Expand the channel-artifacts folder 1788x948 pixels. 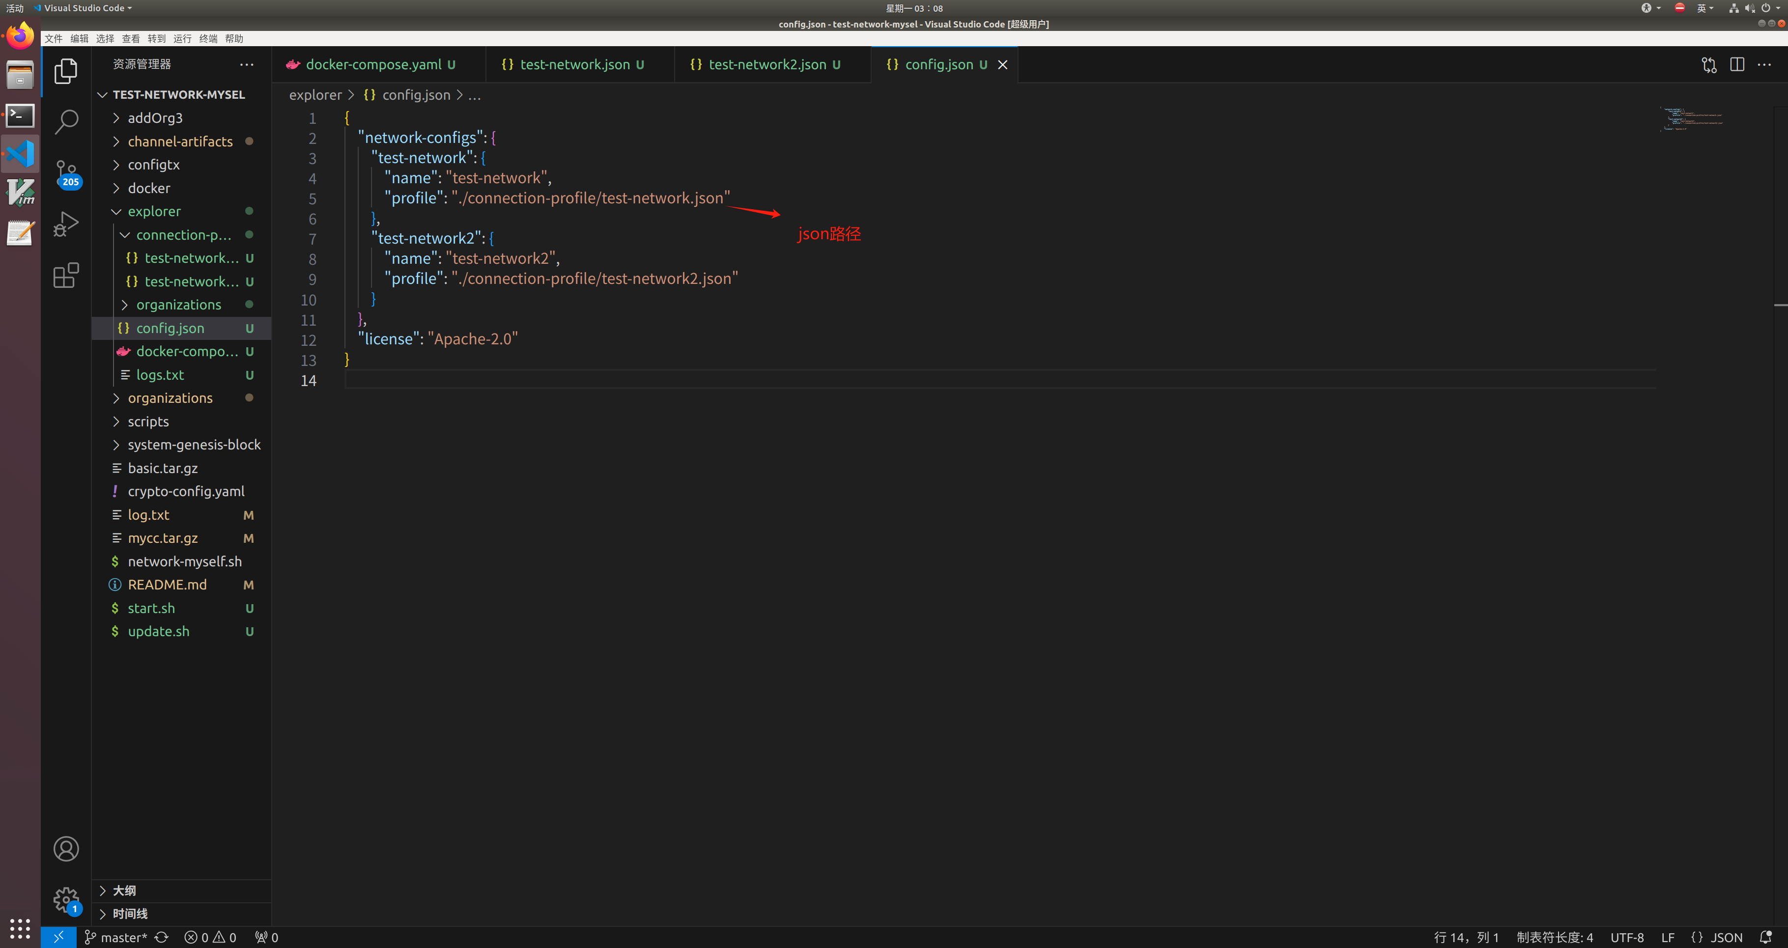(x=181, y=141)
